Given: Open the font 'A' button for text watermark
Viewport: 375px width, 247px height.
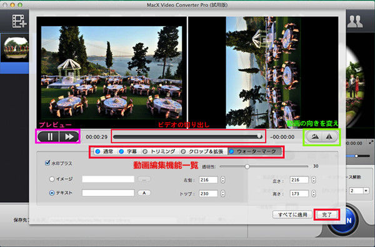Looking at the screenshot, I should coord(144,193).
